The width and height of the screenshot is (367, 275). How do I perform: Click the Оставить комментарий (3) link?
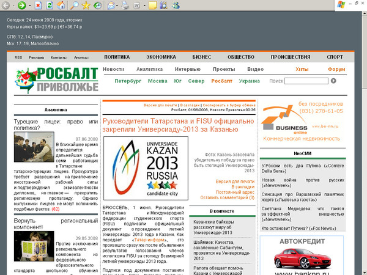coord(227,197)
